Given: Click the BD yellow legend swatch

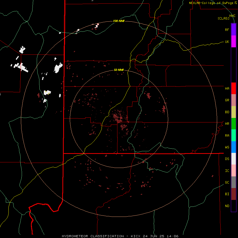Looking at the screenshot, I should click(x=234, y=112).
